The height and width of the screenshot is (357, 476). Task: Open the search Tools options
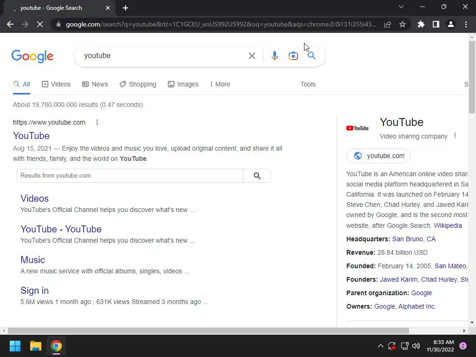coord(308,85)
